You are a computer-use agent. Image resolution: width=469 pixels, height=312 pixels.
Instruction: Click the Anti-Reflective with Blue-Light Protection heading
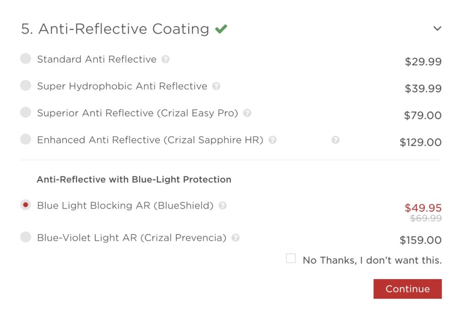coord(133,180)
